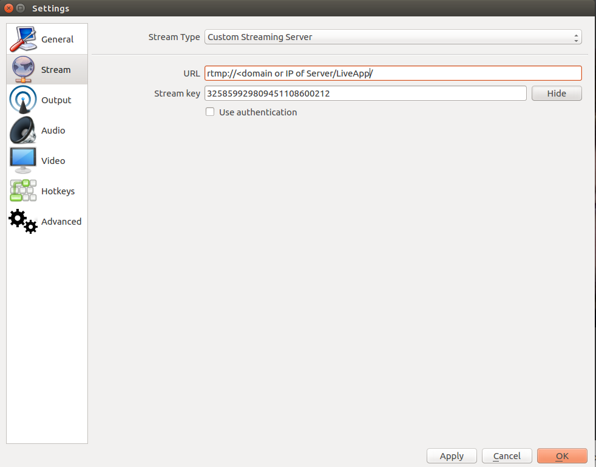Click the Stream Type dropdown arrows

(576, 37)
